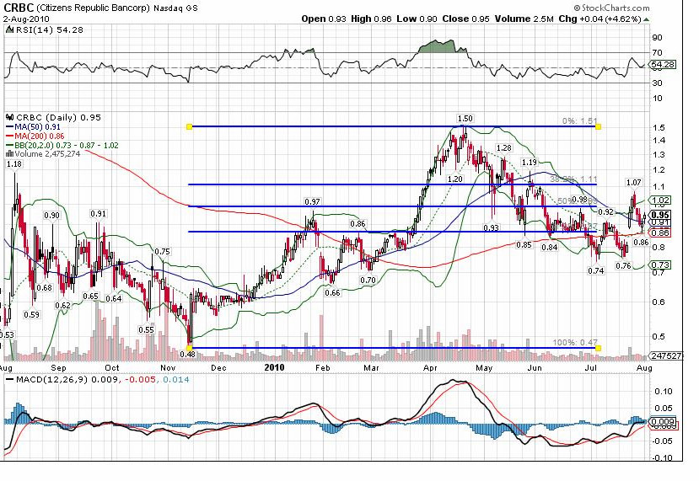Click the 1.02 Bollinger axis value box
The width and height of the screenshot is (699, 481).
click(x=659, y=200)
